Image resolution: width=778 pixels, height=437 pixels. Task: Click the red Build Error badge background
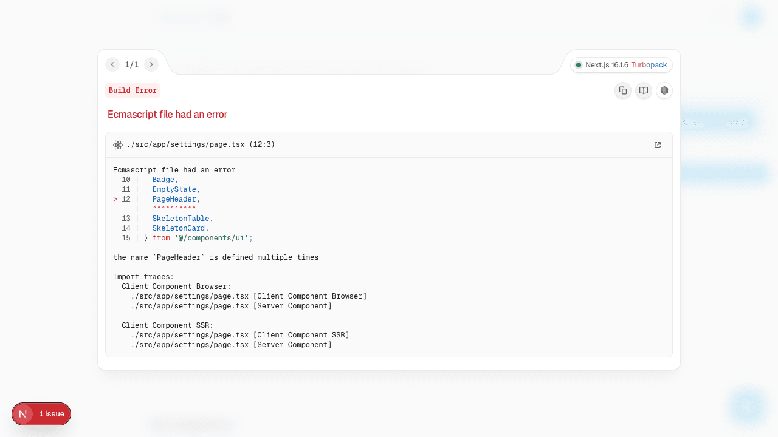pos(133,90)
